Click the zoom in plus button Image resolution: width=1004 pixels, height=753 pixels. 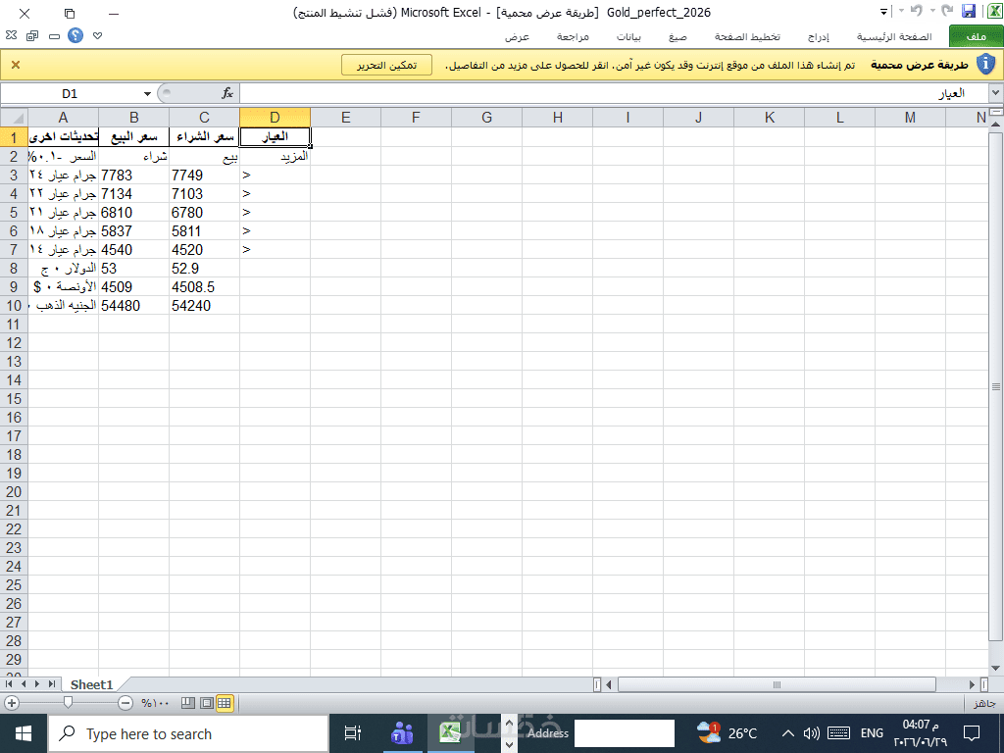tap(12, 703)
